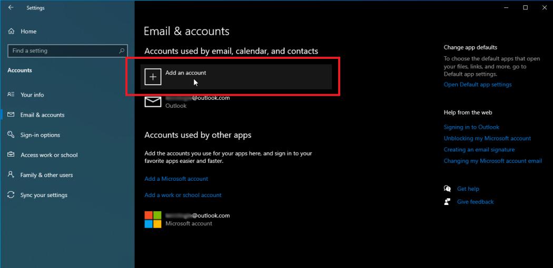
Task: Click the Sync your settings icon
Action: tap(11, 195)
